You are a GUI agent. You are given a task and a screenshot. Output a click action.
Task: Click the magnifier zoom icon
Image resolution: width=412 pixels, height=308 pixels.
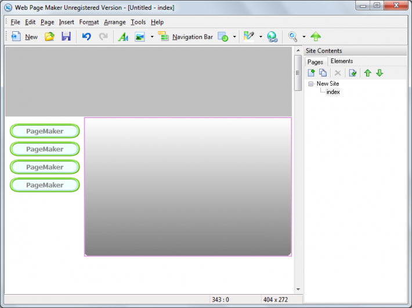[292, 36]
